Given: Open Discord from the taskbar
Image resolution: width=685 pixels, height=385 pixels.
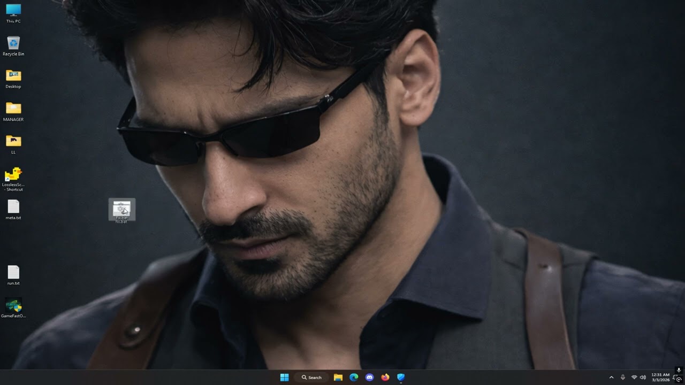Looking at the screenshot, I should coord(369,378).
